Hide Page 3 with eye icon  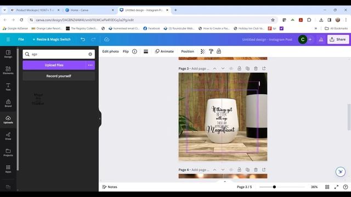pyautogui.click(x=231, y=68)
